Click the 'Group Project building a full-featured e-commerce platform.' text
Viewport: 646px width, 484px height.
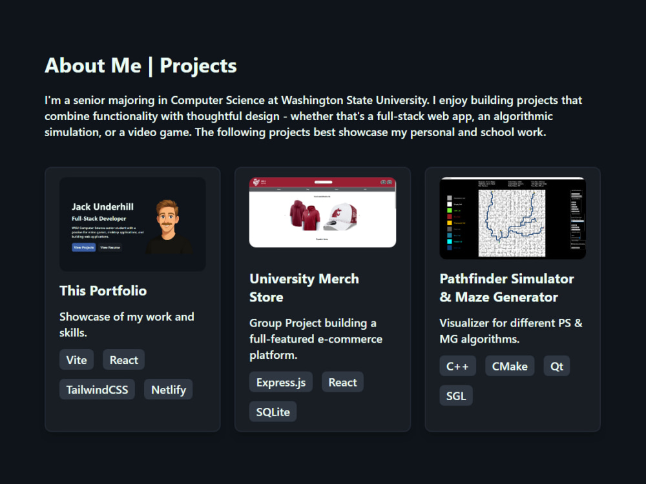[316, 339]
